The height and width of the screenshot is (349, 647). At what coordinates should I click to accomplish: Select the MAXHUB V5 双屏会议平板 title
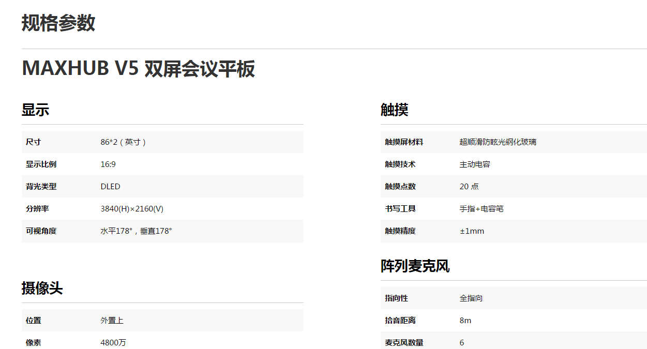138,69
